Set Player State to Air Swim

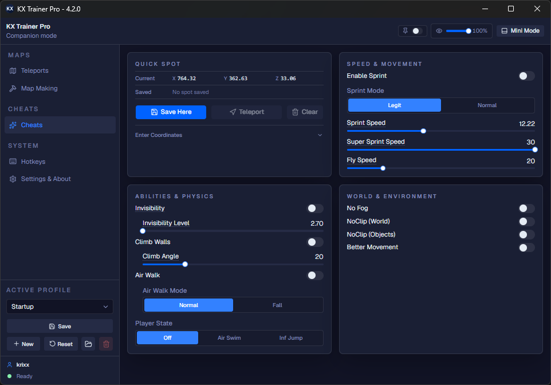[x=229, y=338]
